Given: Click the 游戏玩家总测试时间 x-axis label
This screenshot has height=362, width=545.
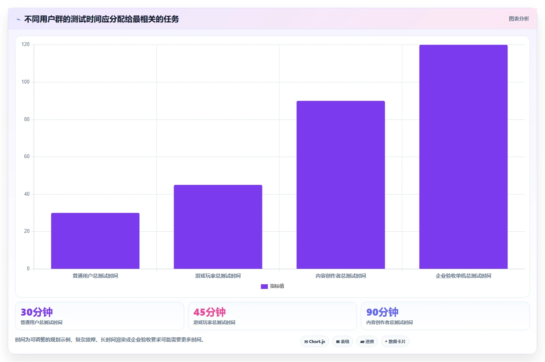Looking at the screenshot, I should [x=218, y=276].
